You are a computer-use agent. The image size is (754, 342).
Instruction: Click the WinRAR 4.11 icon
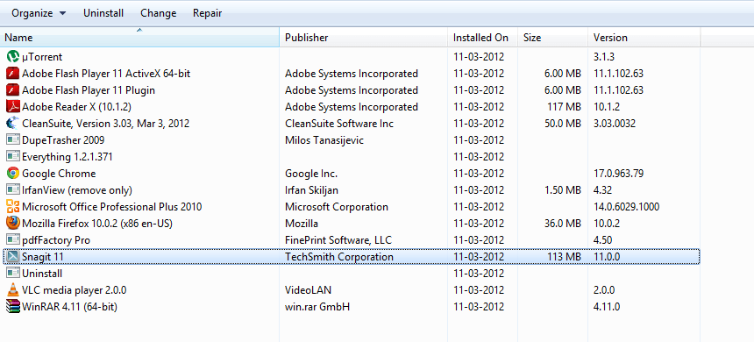click(13, 306)
